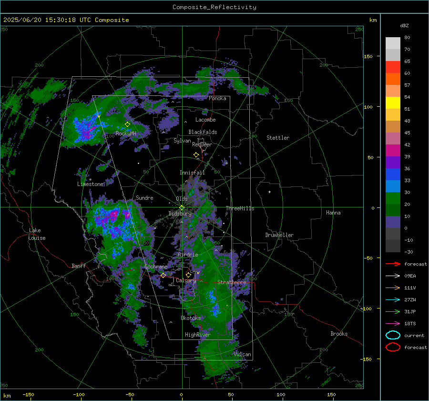Click the Calgary map label
The height and width of the screenshot is (401, 429).
[x=186, y=280]
